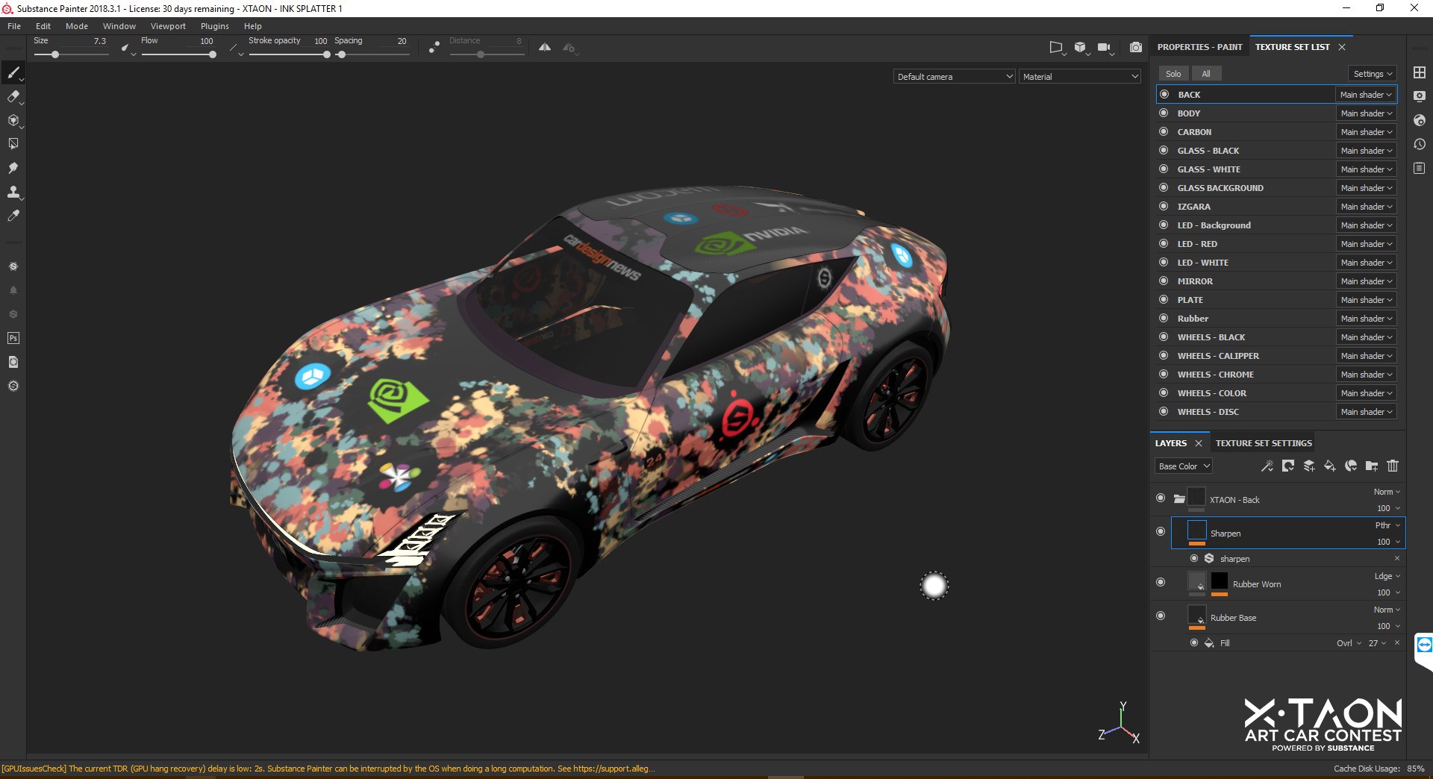Add a fill layer in Layers panel
This screenshot has height=779, width=1433.
point(1329,466)
